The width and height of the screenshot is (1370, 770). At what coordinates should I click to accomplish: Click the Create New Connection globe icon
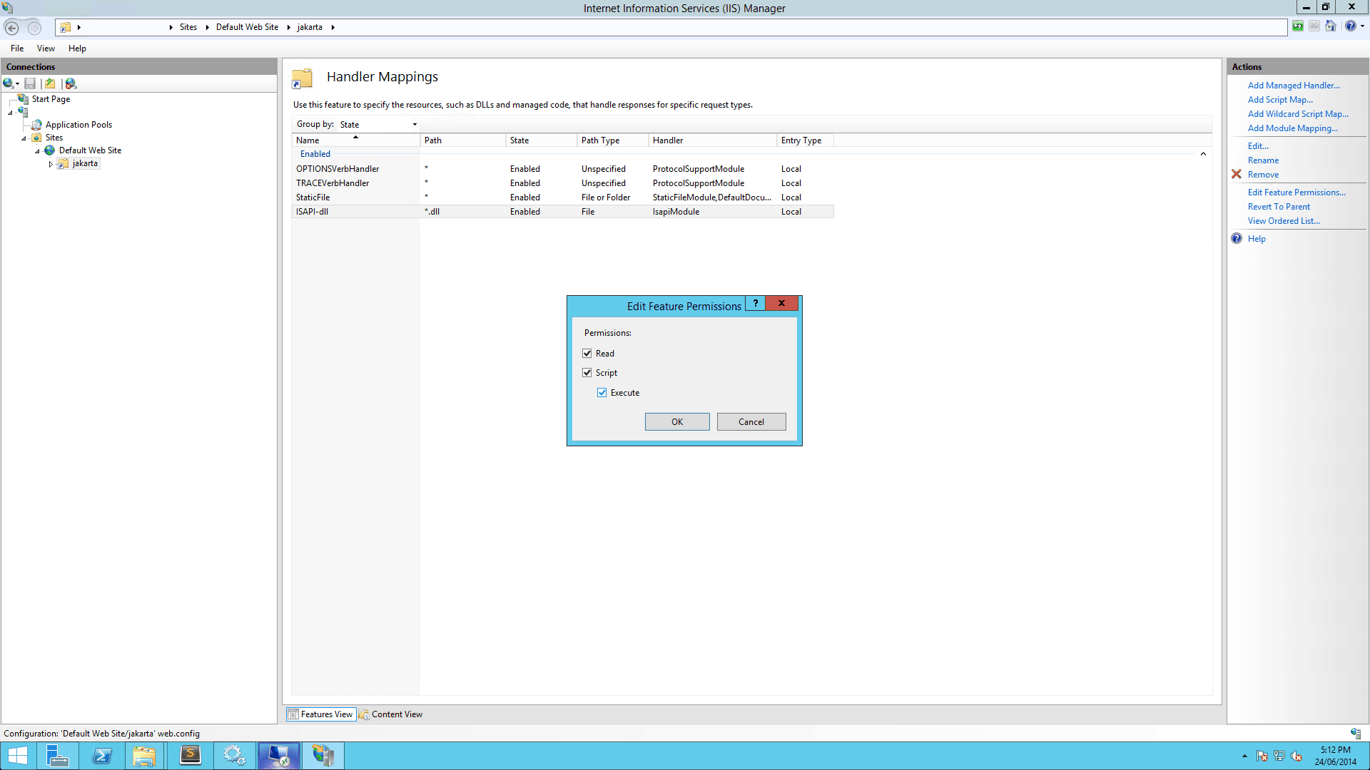tap(9, 83)
